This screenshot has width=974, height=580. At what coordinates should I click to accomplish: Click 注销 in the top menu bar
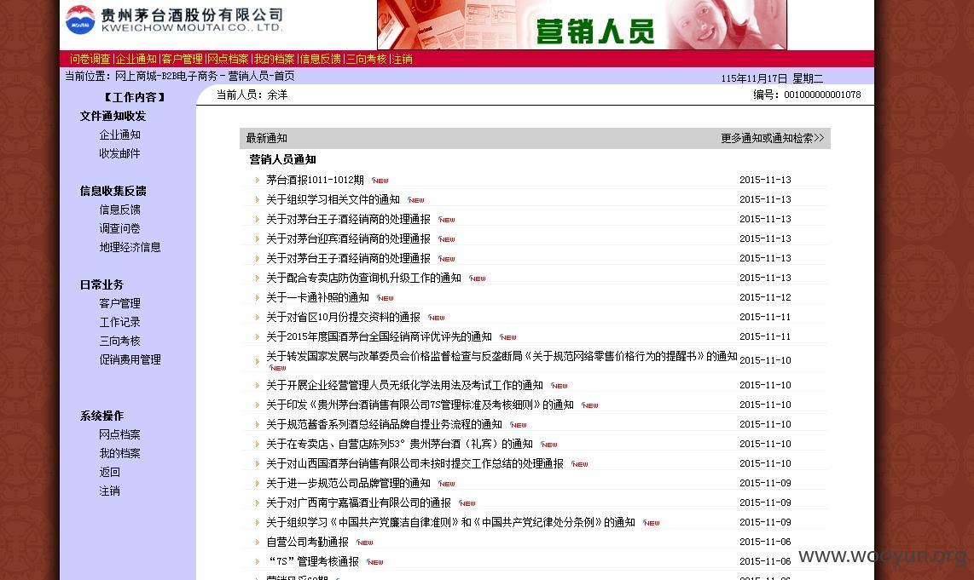point(402,59)
